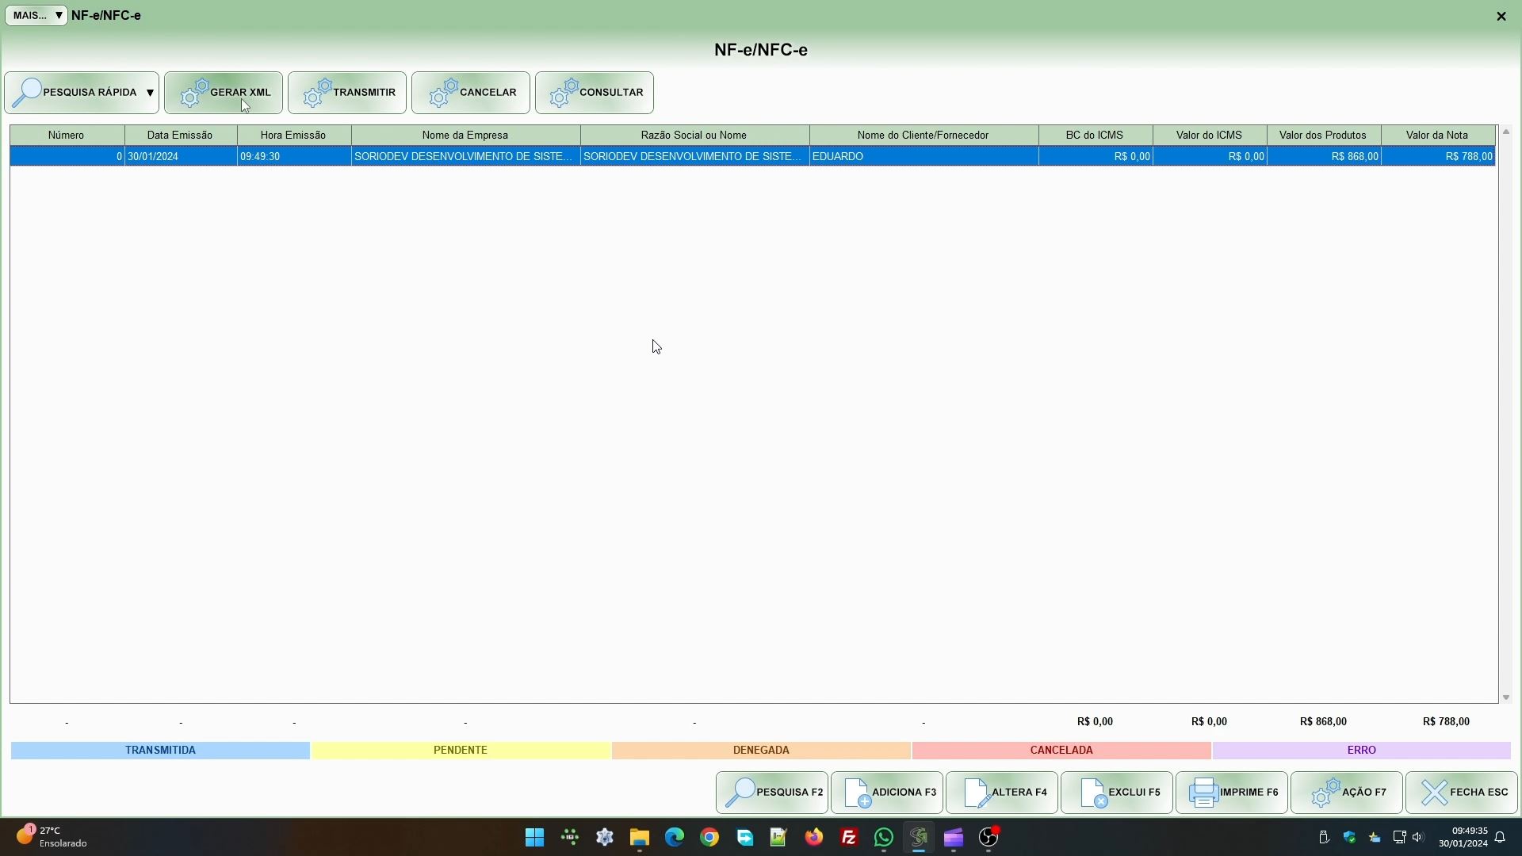Filter by the red CANCELADA status
Screen dimensions: 1522x856
coord(1061,750)
